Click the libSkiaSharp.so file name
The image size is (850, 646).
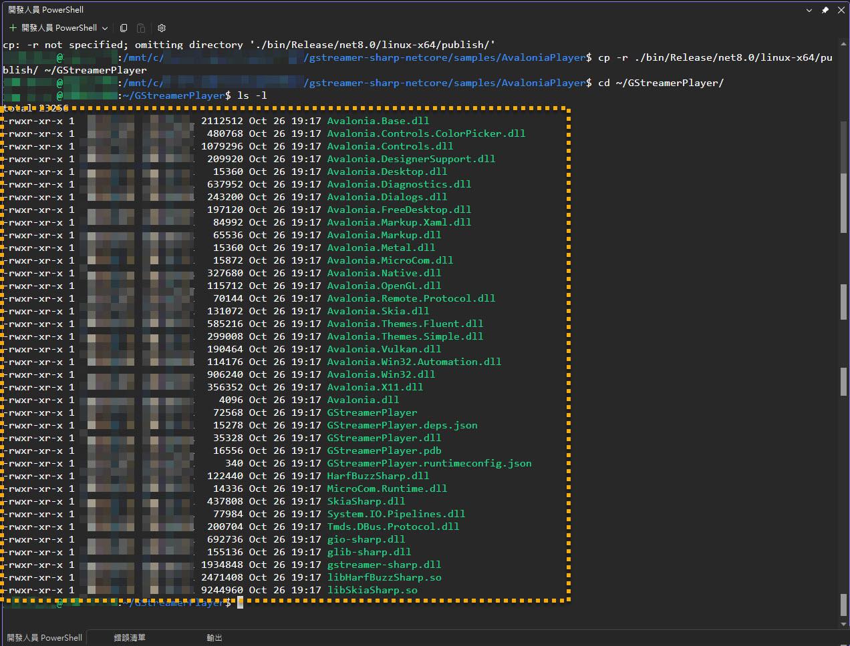point(372,590)
